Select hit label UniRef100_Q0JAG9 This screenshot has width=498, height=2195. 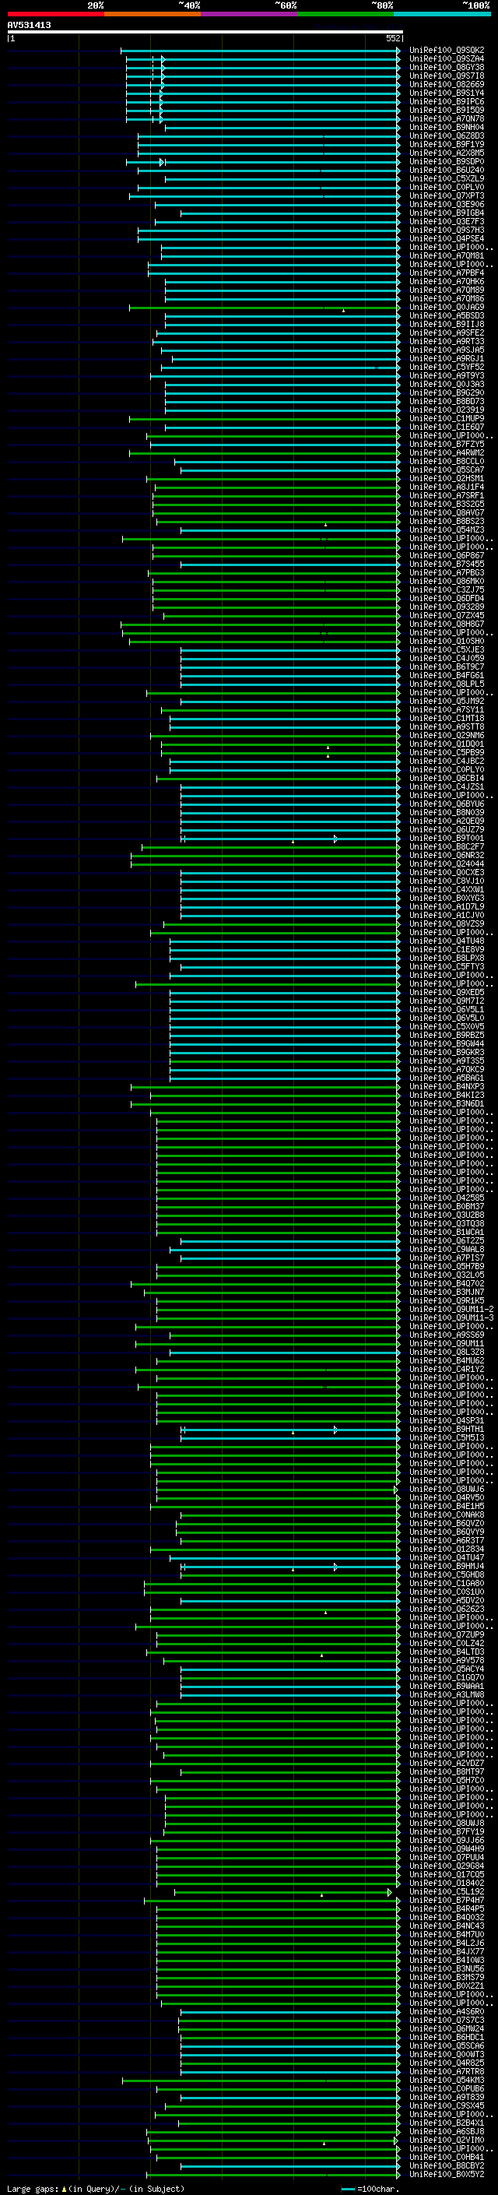[x=447, y=308]
